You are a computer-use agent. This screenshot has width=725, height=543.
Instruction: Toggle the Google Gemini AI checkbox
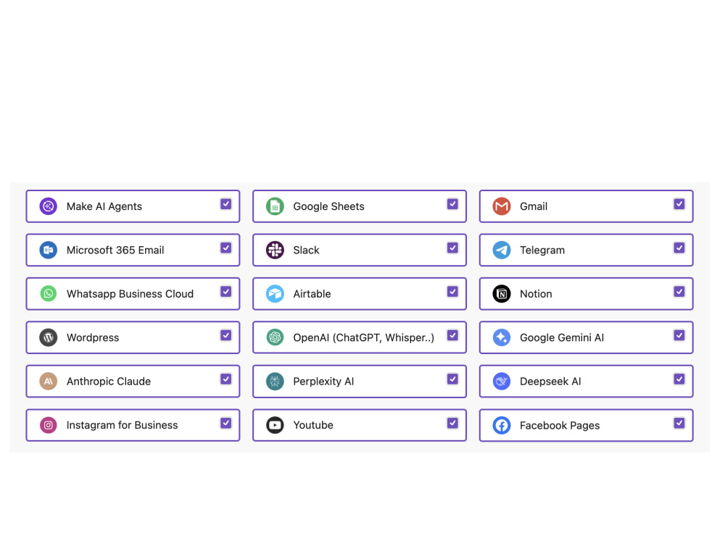pyautogui.click(x=679, y=335)
